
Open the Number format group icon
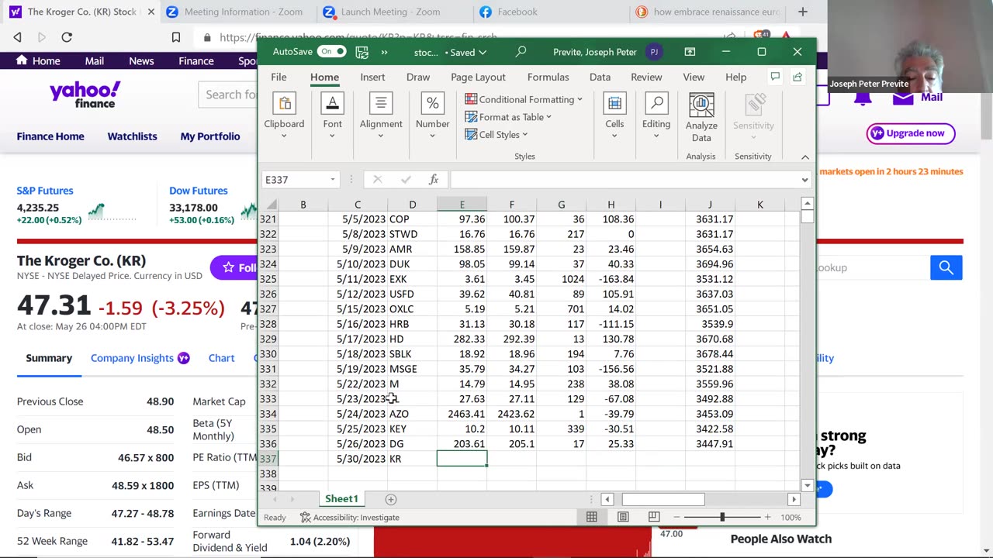coord(432,103)
